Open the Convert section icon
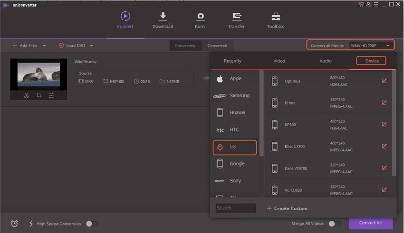The height and width of the screenshot is (233, 404). click(125, 16)
